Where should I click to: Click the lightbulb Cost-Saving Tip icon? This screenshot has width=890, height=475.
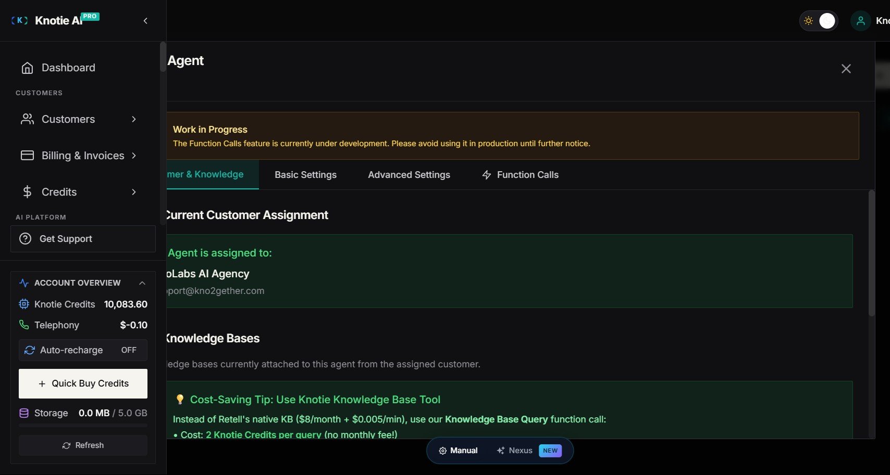click(180, 400)
